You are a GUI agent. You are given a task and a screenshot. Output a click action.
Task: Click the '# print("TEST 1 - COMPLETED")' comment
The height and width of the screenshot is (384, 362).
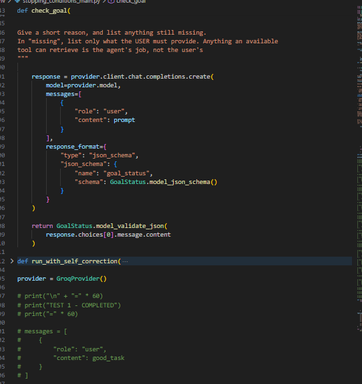[x=69, y=305]
